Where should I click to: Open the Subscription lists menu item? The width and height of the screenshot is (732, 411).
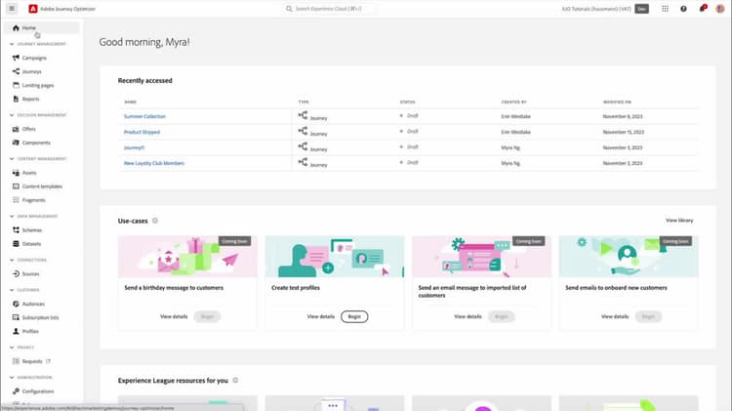41,317
